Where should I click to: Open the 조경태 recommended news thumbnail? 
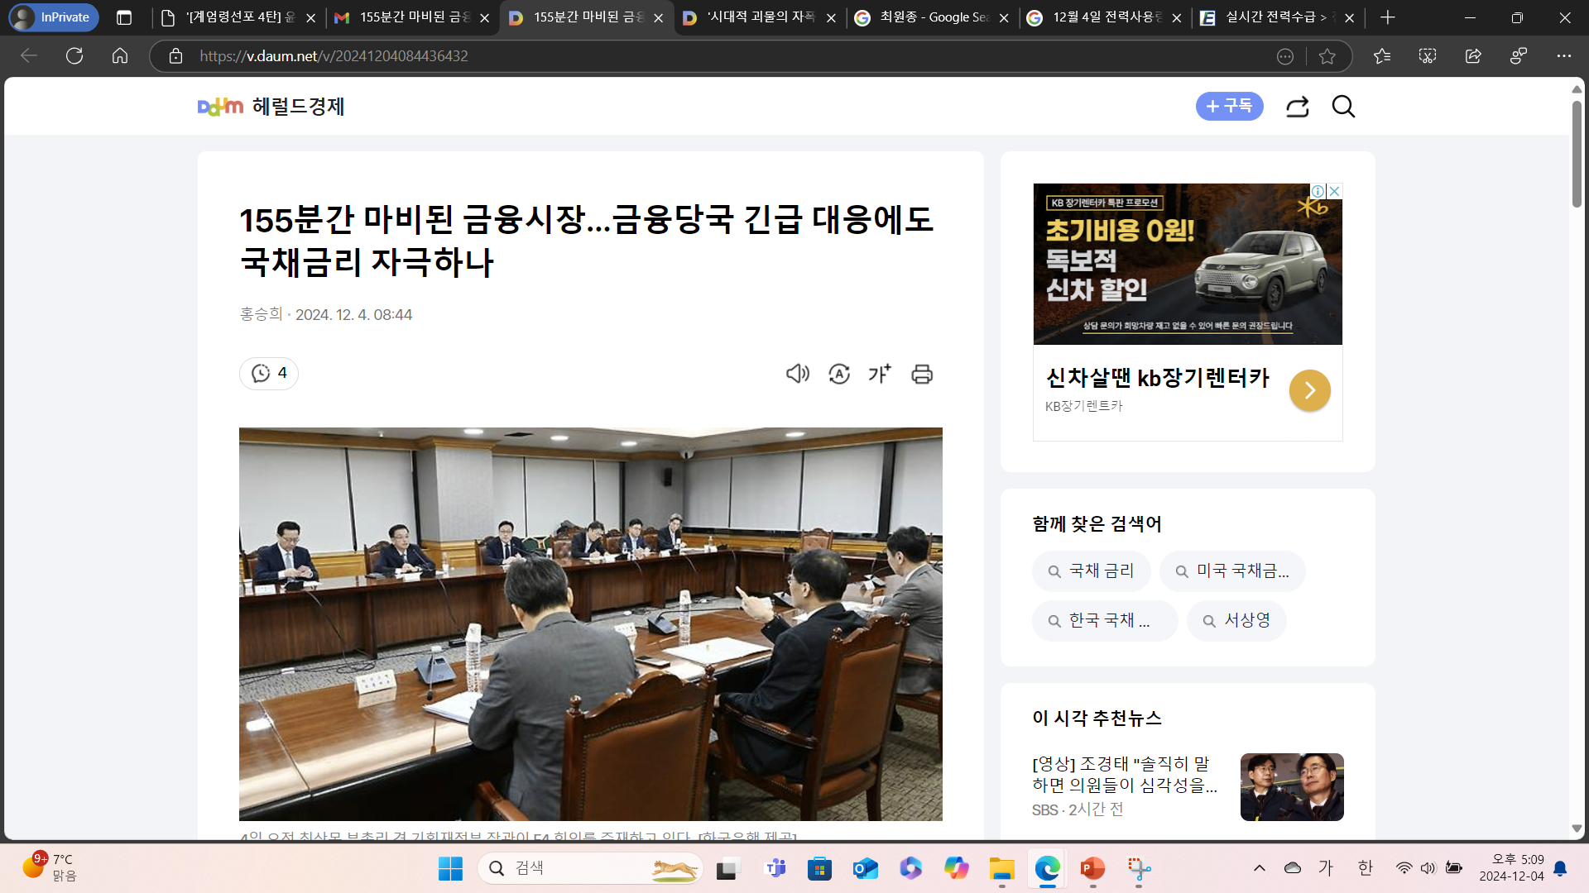point(1291,786)
